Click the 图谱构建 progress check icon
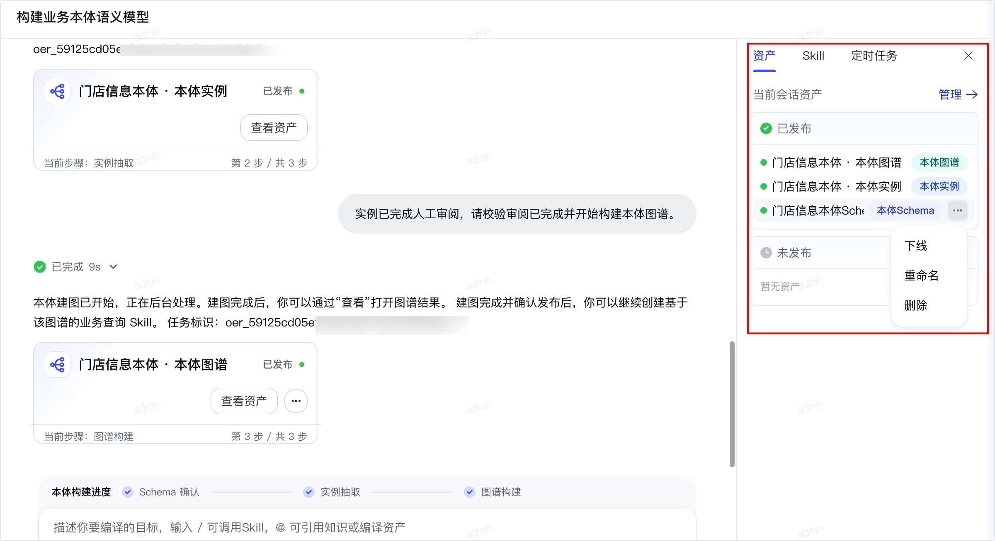The image size is (995, 541). [470, 492]
